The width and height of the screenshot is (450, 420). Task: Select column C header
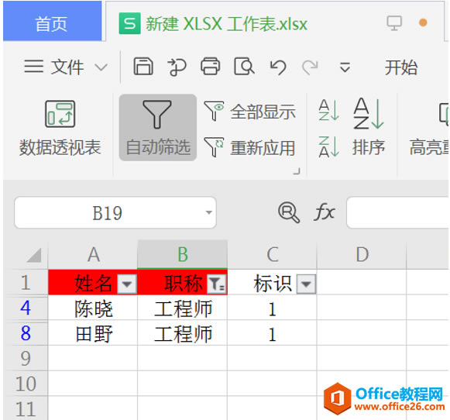[273, 254]
